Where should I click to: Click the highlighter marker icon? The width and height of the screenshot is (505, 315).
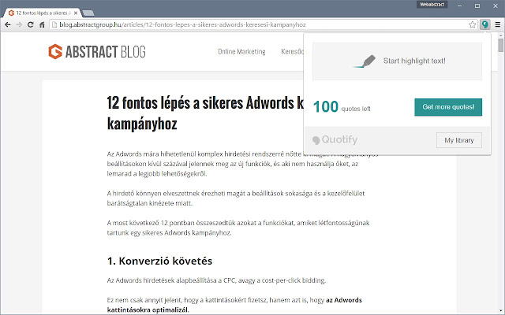pyautogui.click(x=365, y=61)
